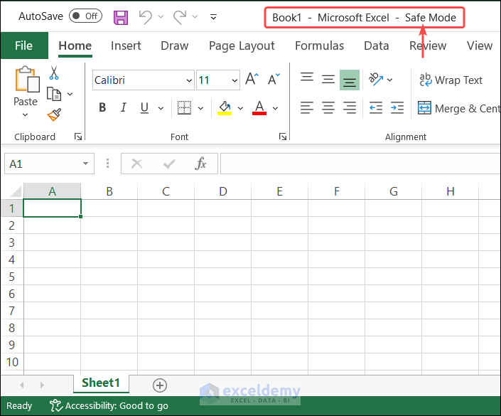Select the Sheet1 tab
This screenshot has width=501, height=416.
pyautogui.click(x=101, y=383)
